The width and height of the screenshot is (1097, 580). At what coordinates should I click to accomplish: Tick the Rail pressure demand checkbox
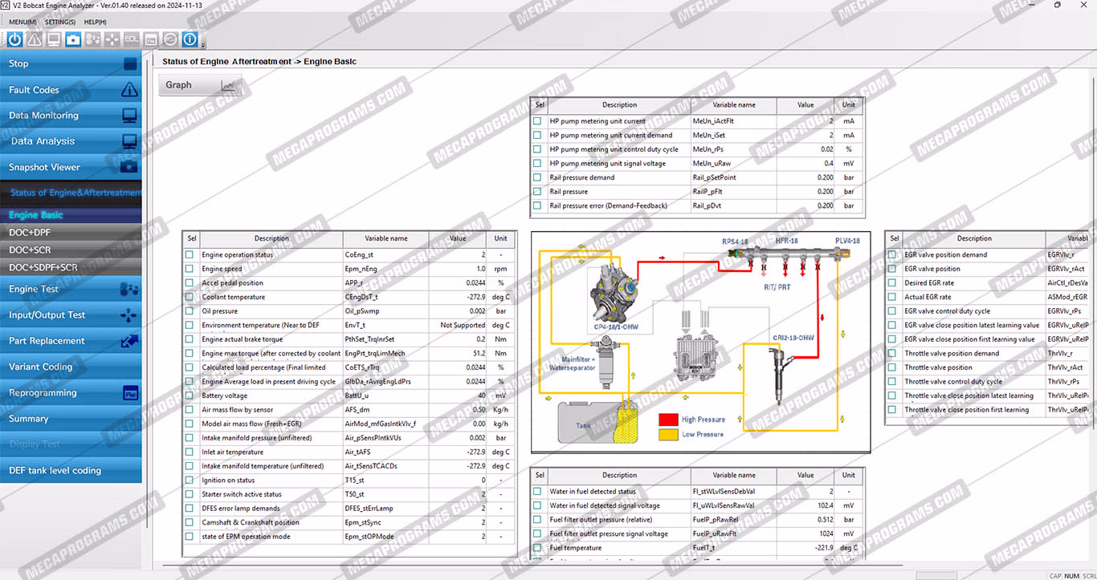(x=537, y=177)
